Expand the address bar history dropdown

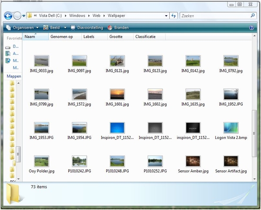pos(166,16)
